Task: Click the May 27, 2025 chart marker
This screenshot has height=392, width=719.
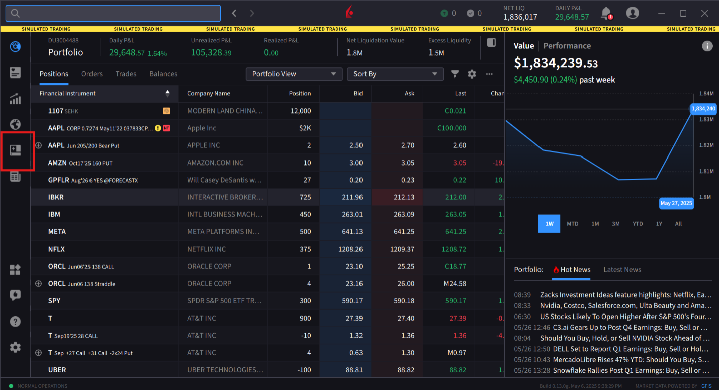Action: coord(676,203)
